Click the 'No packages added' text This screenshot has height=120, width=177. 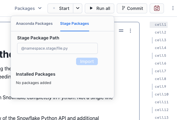point(34,83)
